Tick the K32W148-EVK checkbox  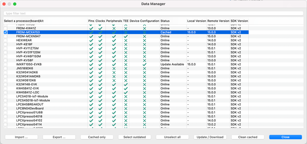pos(6,84)
